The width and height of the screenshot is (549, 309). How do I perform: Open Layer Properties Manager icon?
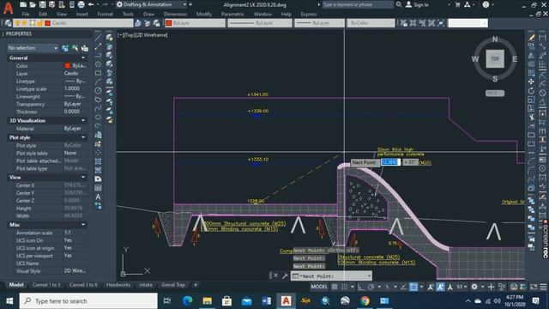8,23
